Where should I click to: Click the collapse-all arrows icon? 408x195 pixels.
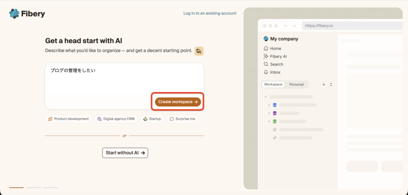click(x=331, y=85)
